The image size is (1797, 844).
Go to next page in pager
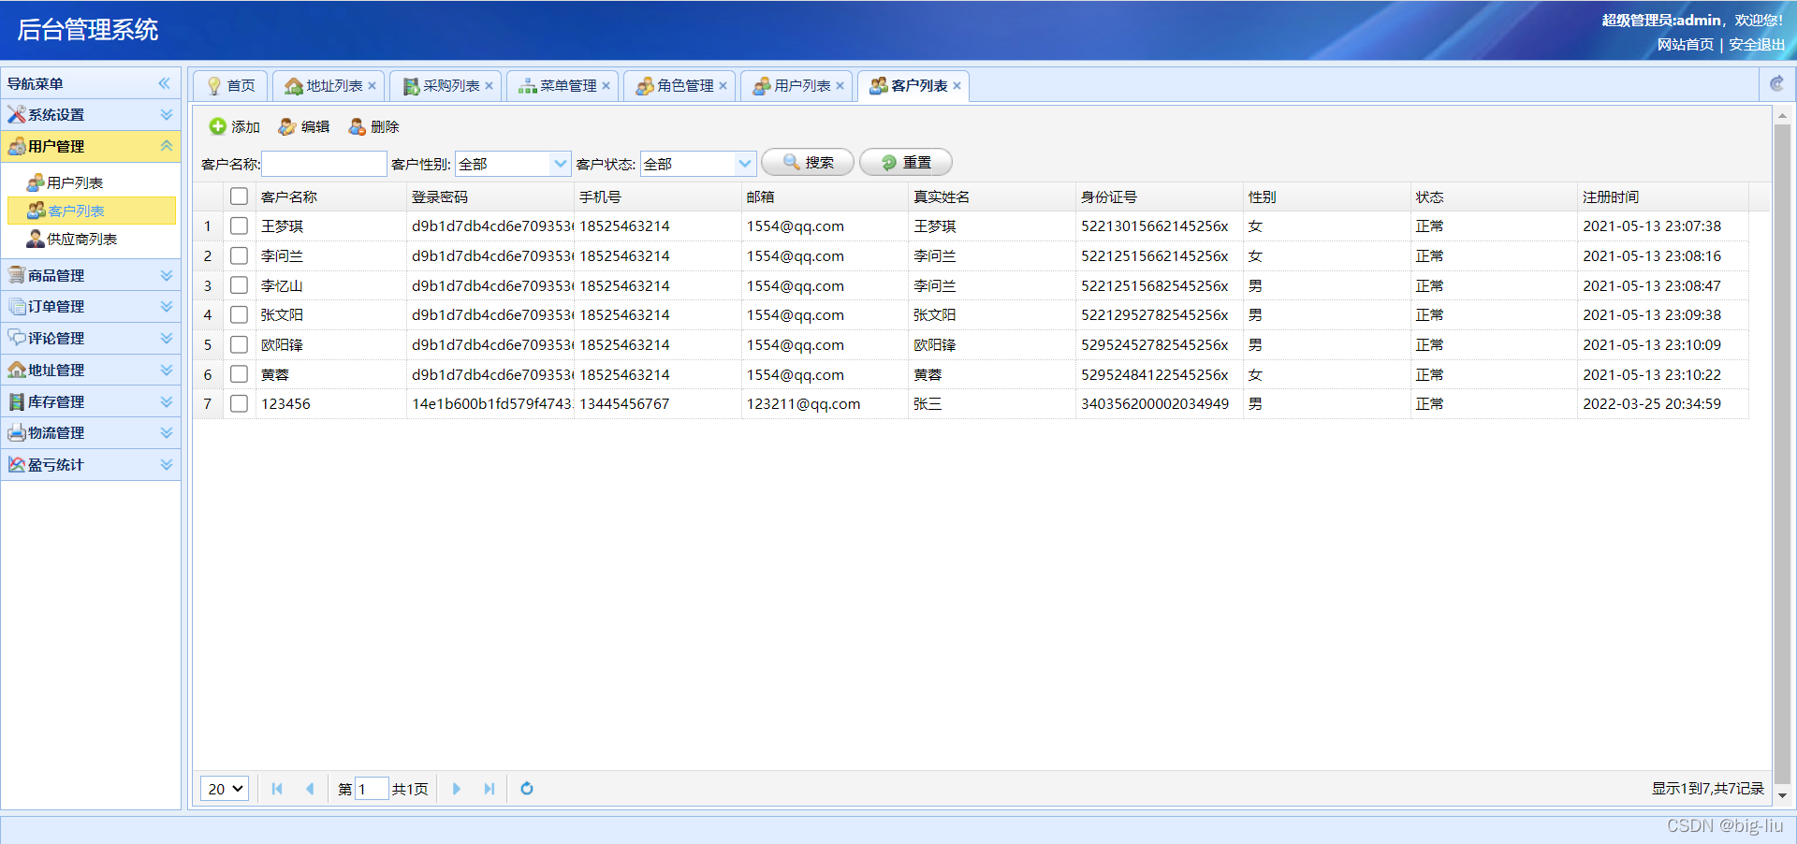pos(457,789)
